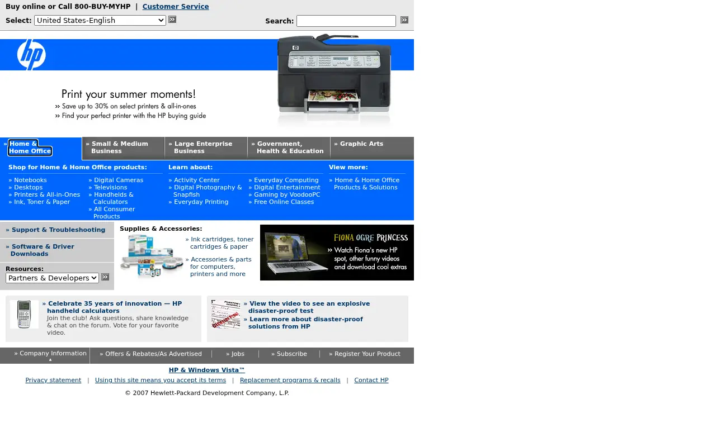The width and height of the screenshot is (716, 447).
Task: Select the Home & Home Office tab
Action: [x=30, y=148]
